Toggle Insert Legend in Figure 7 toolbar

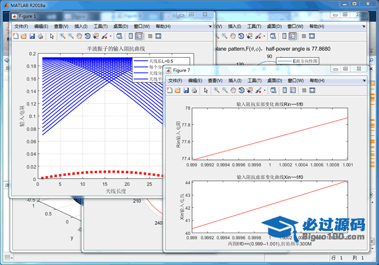[x=293, y=90]
